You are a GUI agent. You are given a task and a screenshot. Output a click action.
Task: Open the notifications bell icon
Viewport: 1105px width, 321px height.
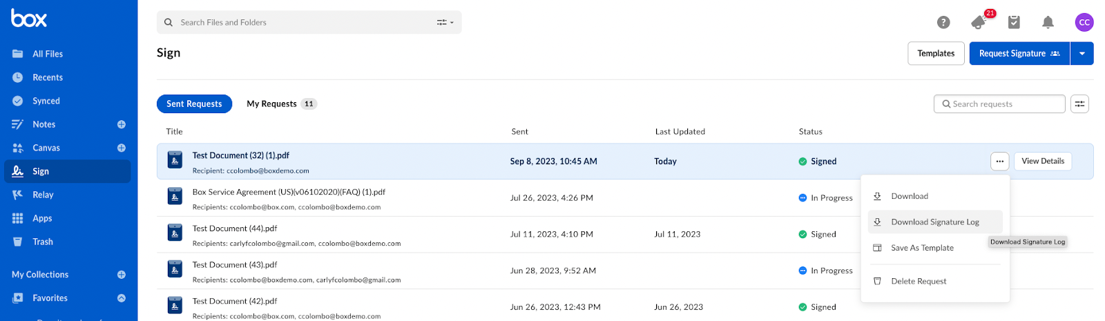click(x=1048, y=23)
